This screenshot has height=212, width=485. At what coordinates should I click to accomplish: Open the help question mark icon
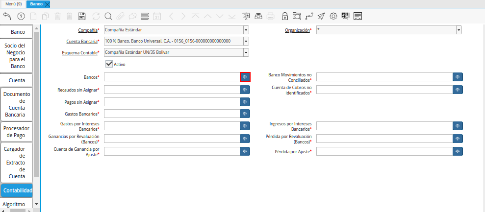21,16
